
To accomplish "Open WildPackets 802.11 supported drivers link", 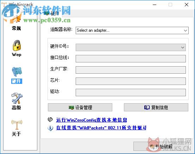I will (101, 128).
